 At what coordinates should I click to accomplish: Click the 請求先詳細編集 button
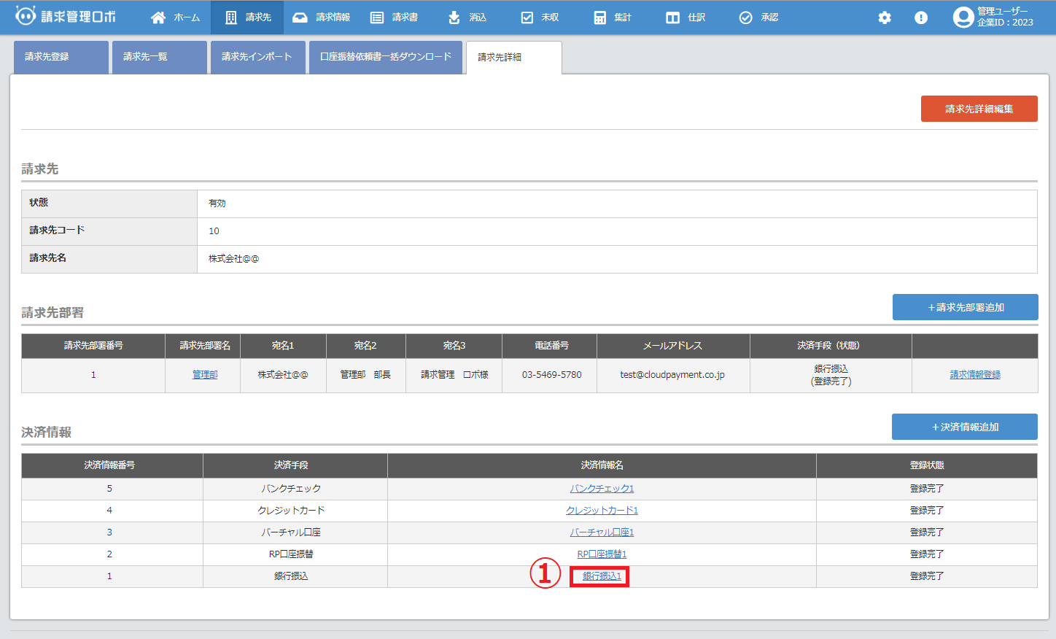979,109
